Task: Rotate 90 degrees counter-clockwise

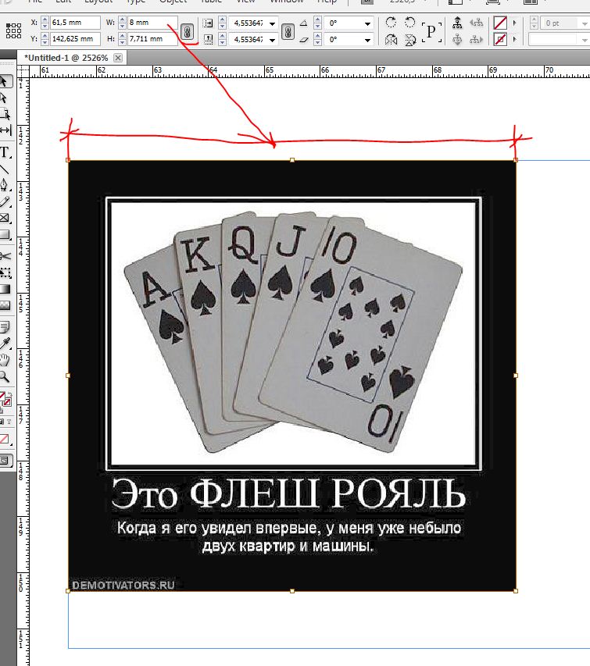Action: (x=409, y=23)
